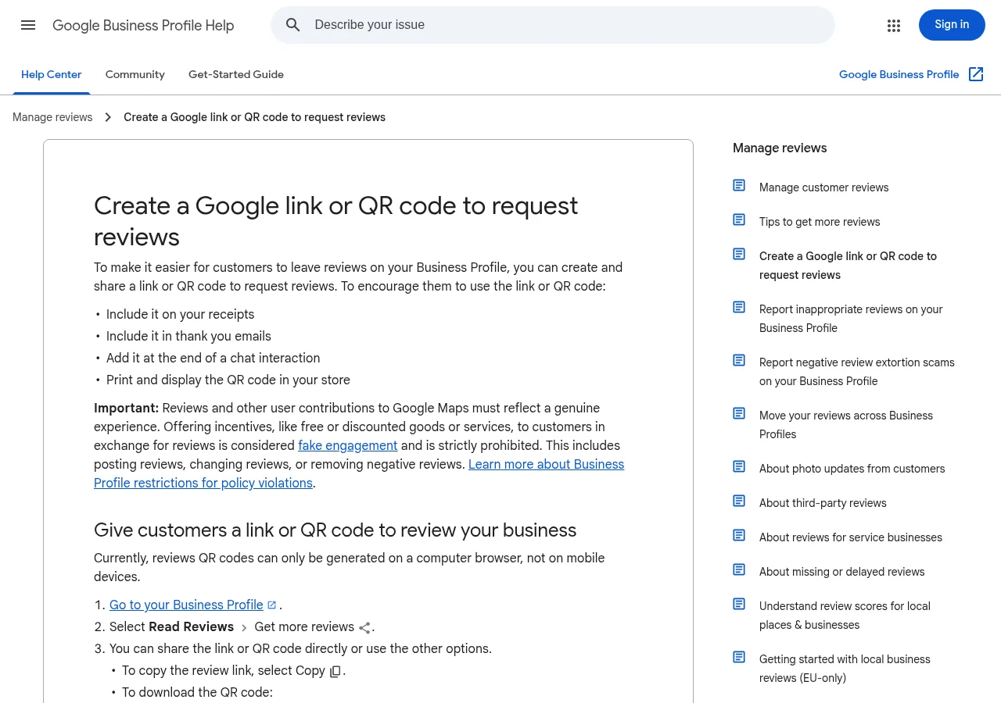Image resolution: width=1001 pixels, height=703 pixels.
Task: Click the breadcrumb chevron after Manage reviews
Action: coord(108,117)
